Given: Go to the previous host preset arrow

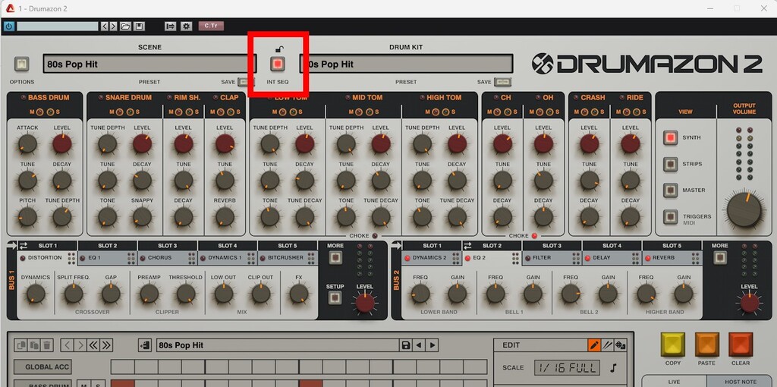Looking at the screenshot, I should (105, 27).
